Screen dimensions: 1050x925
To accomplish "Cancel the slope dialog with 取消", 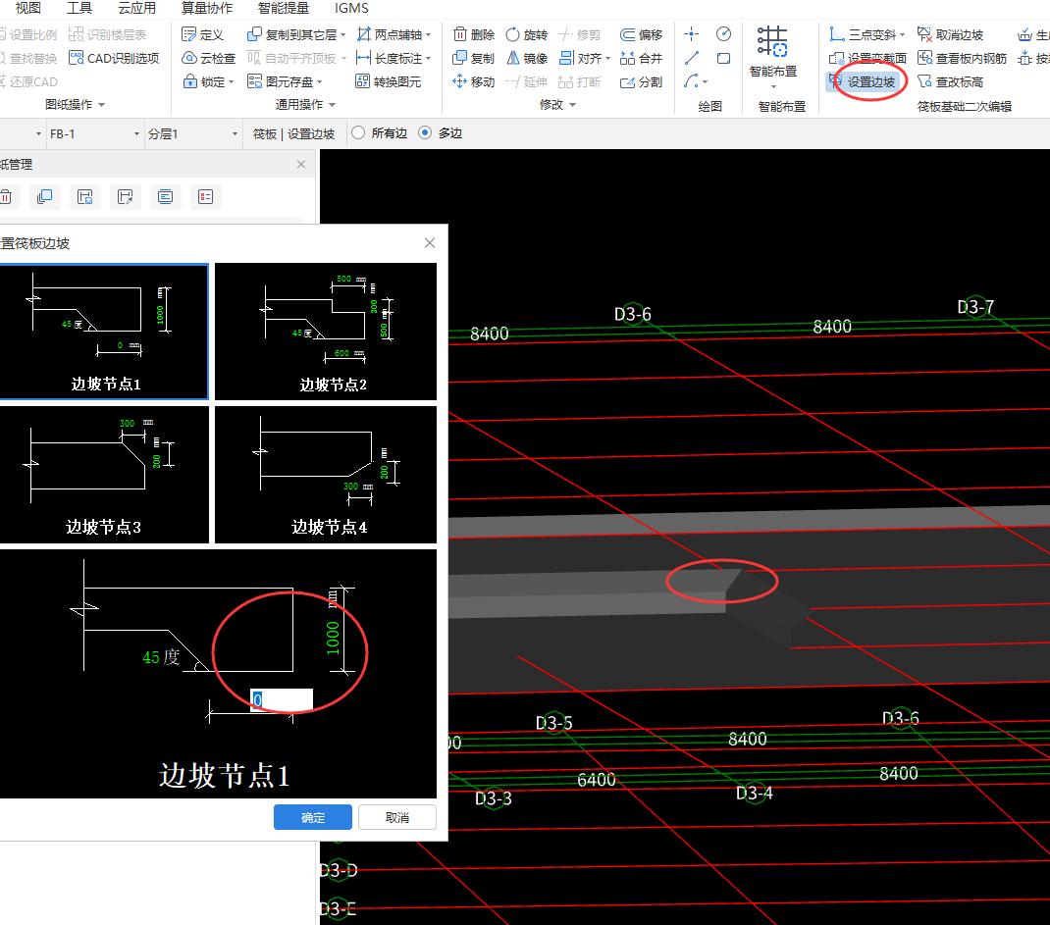I will pyautogui.click(x=397, y=817).
